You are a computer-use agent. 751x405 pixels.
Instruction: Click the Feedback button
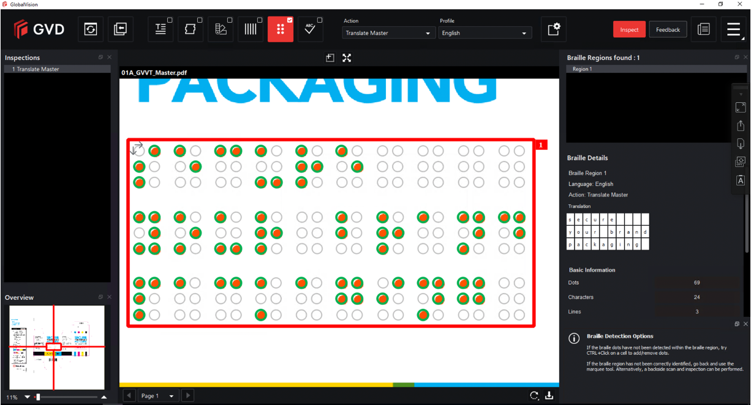[668, 29]
